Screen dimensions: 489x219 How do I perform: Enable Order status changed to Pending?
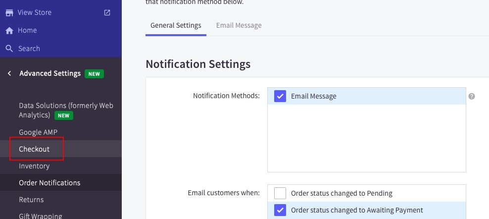coord(280,193)
